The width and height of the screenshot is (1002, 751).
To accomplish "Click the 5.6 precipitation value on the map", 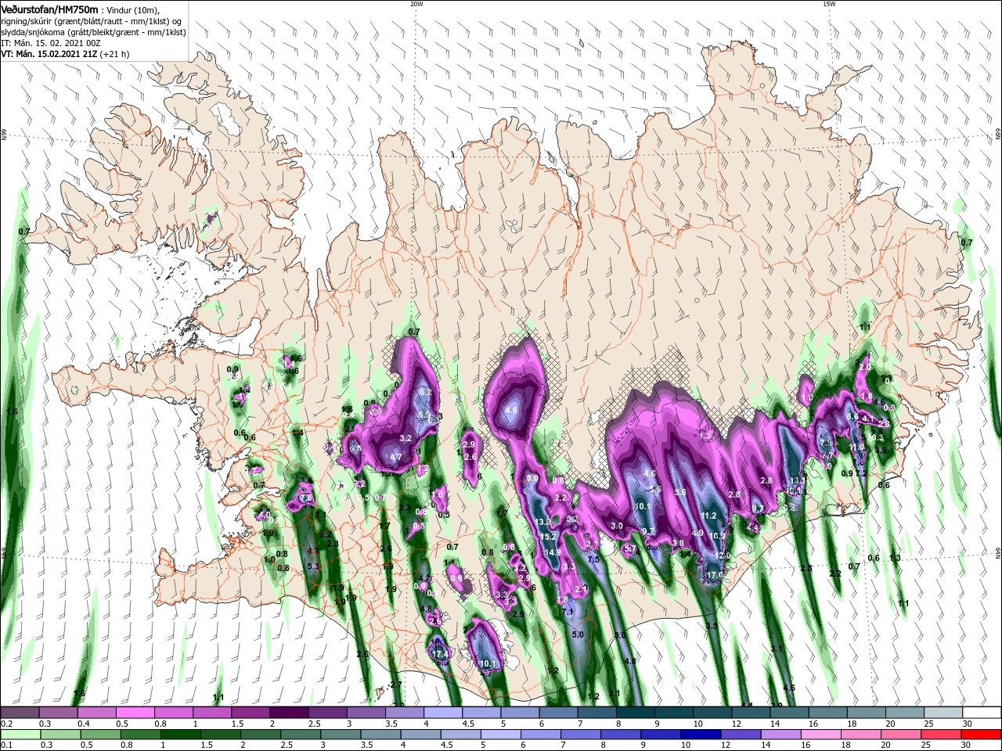I will click(x=680, y=492).
